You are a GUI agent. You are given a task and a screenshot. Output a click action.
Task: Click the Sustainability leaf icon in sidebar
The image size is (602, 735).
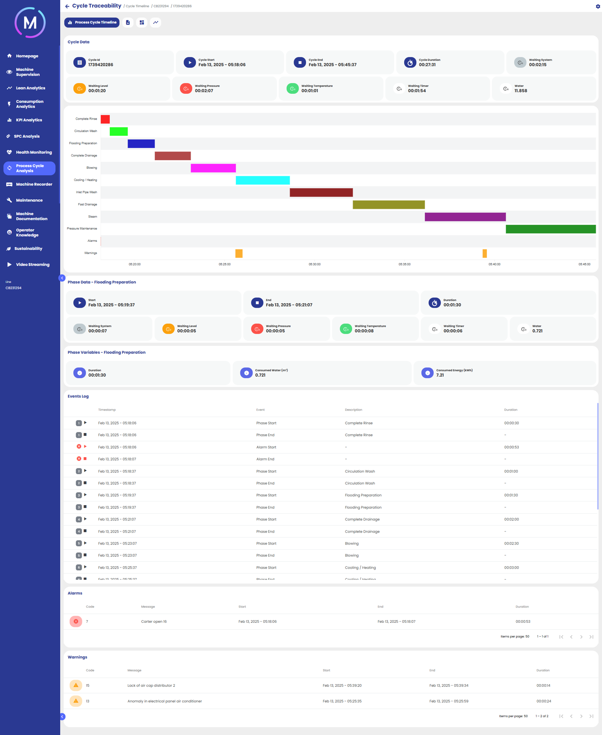[9, 249]
